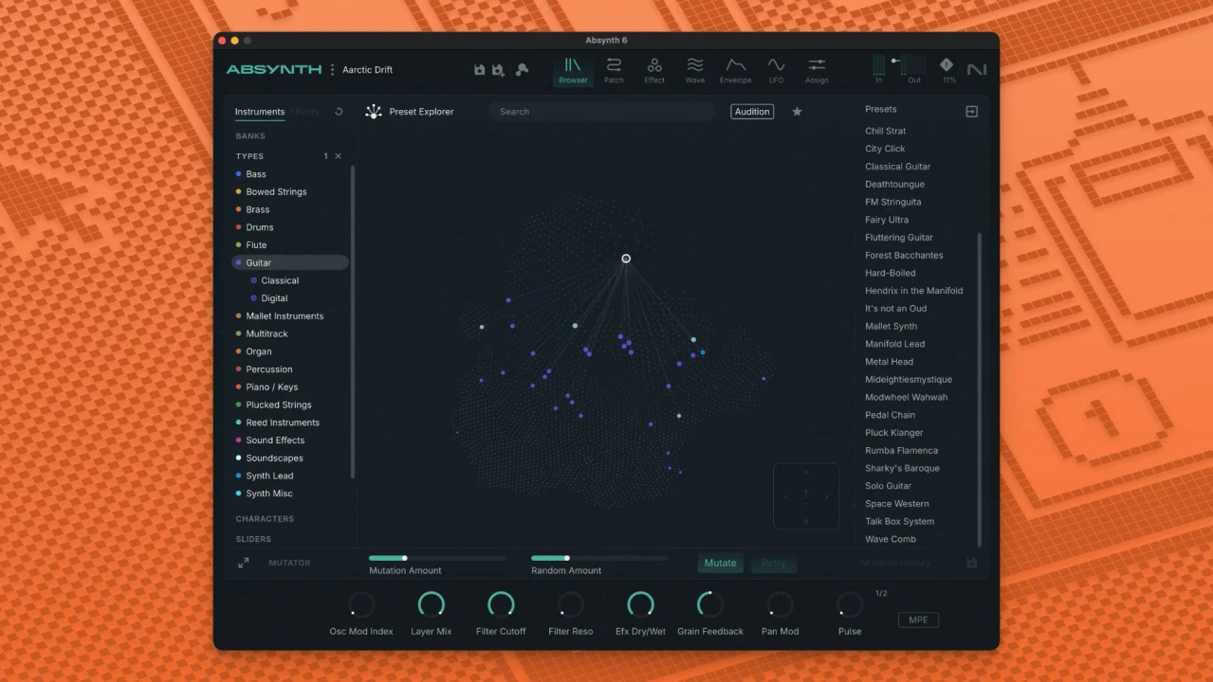Screen dimensions: 1213x682
Task: Click the up arrow on navigation pad
Action: [x=806, y=472]
